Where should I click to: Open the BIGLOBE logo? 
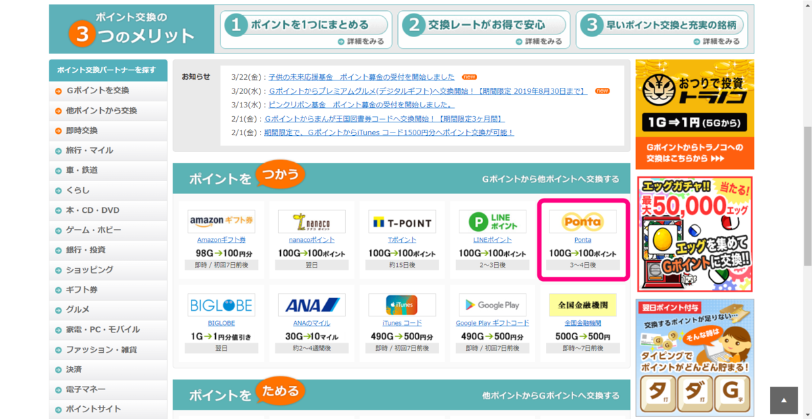point(221,305)
